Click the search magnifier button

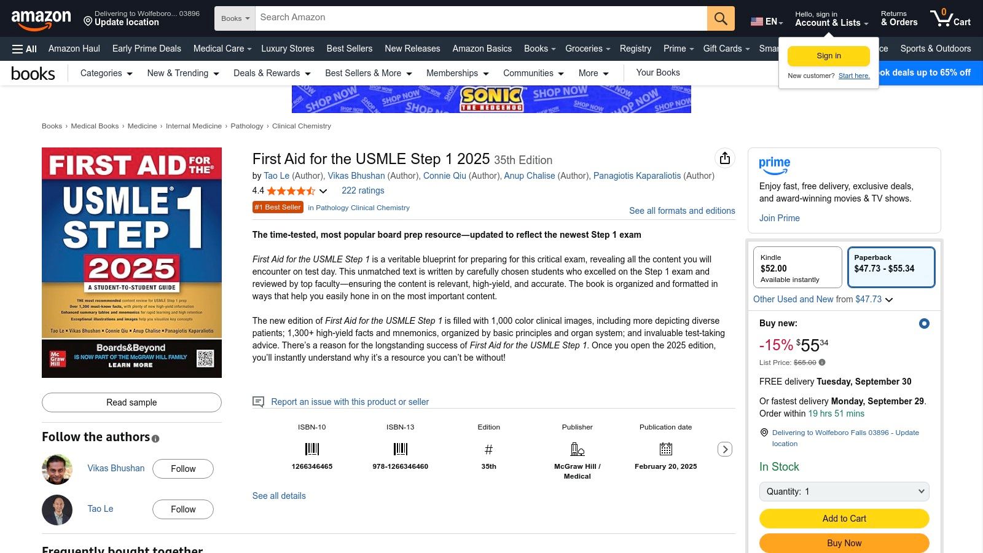click(721, 18)
